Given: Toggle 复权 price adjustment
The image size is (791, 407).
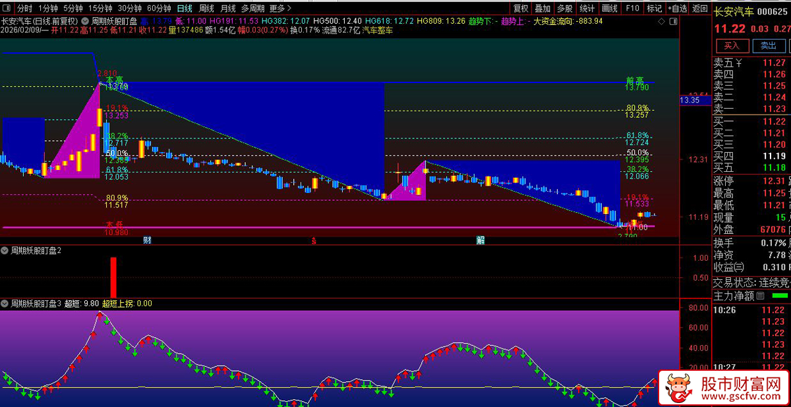Looking at the screenshot, I should [x=521, y=9].
